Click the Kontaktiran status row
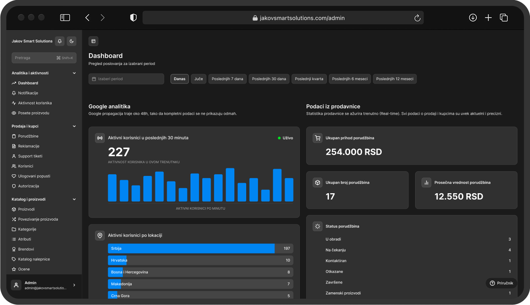The image size is (530, 305). [418, 261]
